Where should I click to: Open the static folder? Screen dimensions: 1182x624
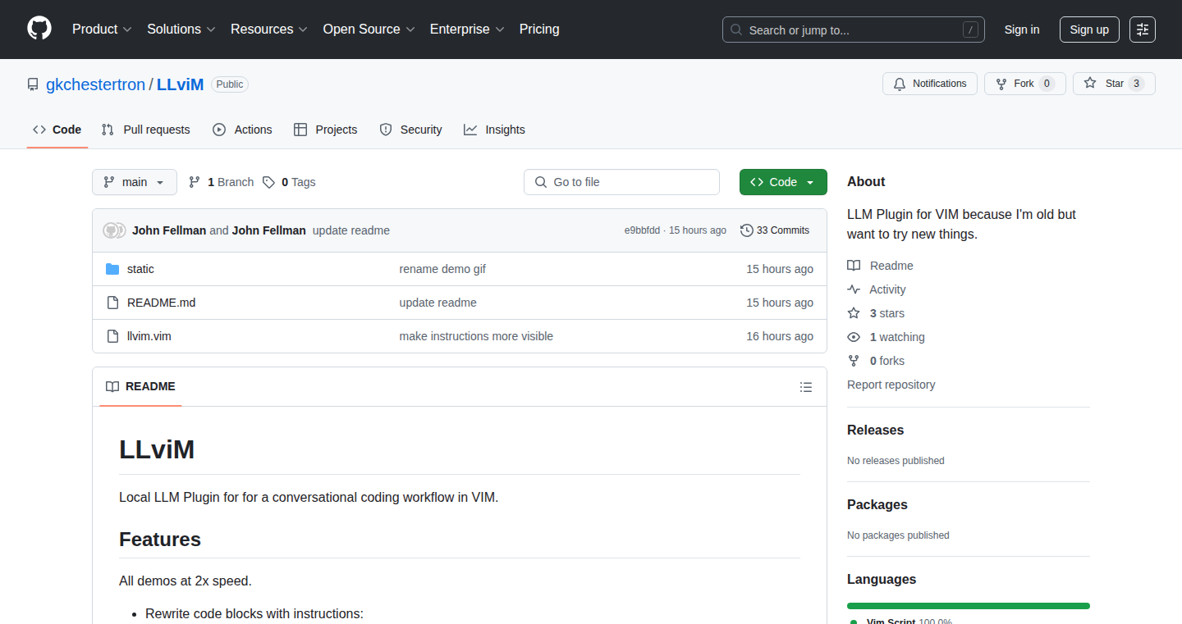140,269
